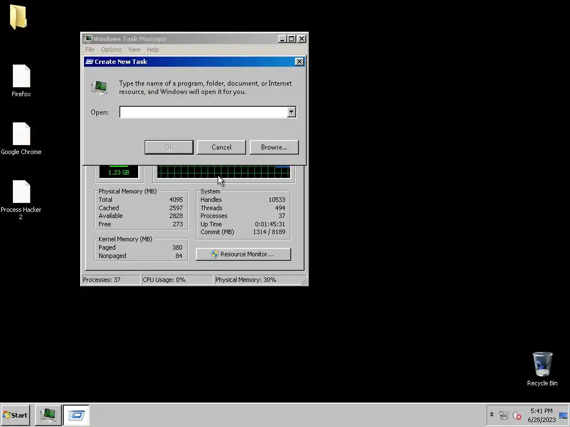Screen dimensions: 570x427
Task: Open the folder icon on the desktop
Action: coord(18,17)
